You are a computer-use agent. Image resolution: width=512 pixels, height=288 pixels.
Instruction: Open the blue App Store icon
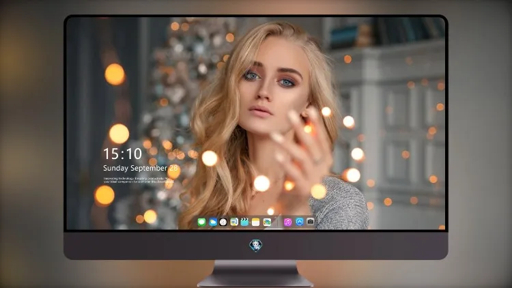(x=300, y=222)
